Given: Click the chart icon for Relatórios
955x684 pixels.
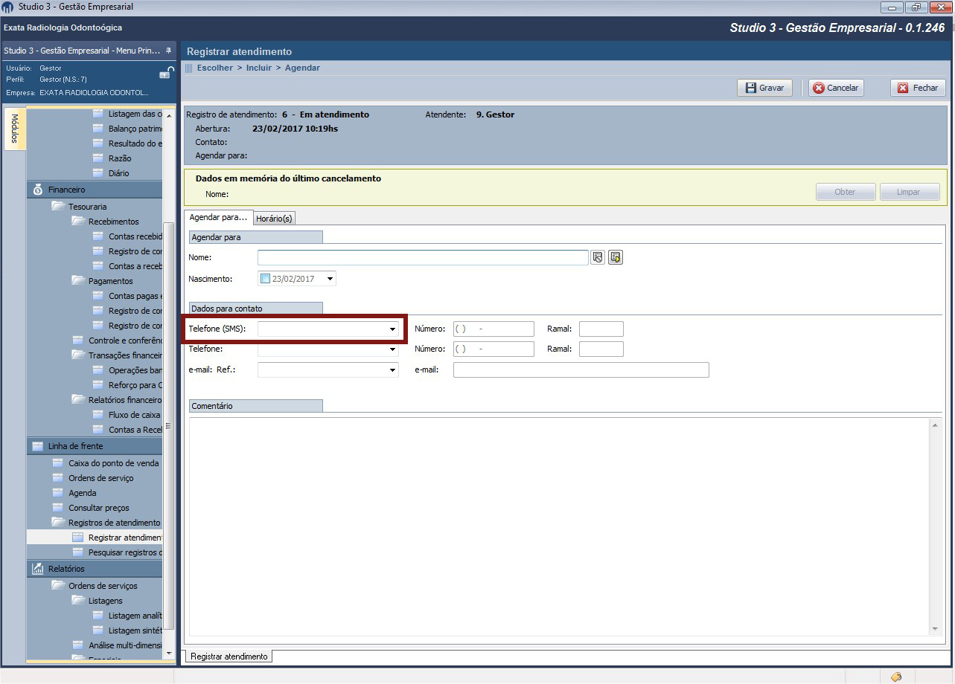Looking at the screenshot, I should 38,569.
